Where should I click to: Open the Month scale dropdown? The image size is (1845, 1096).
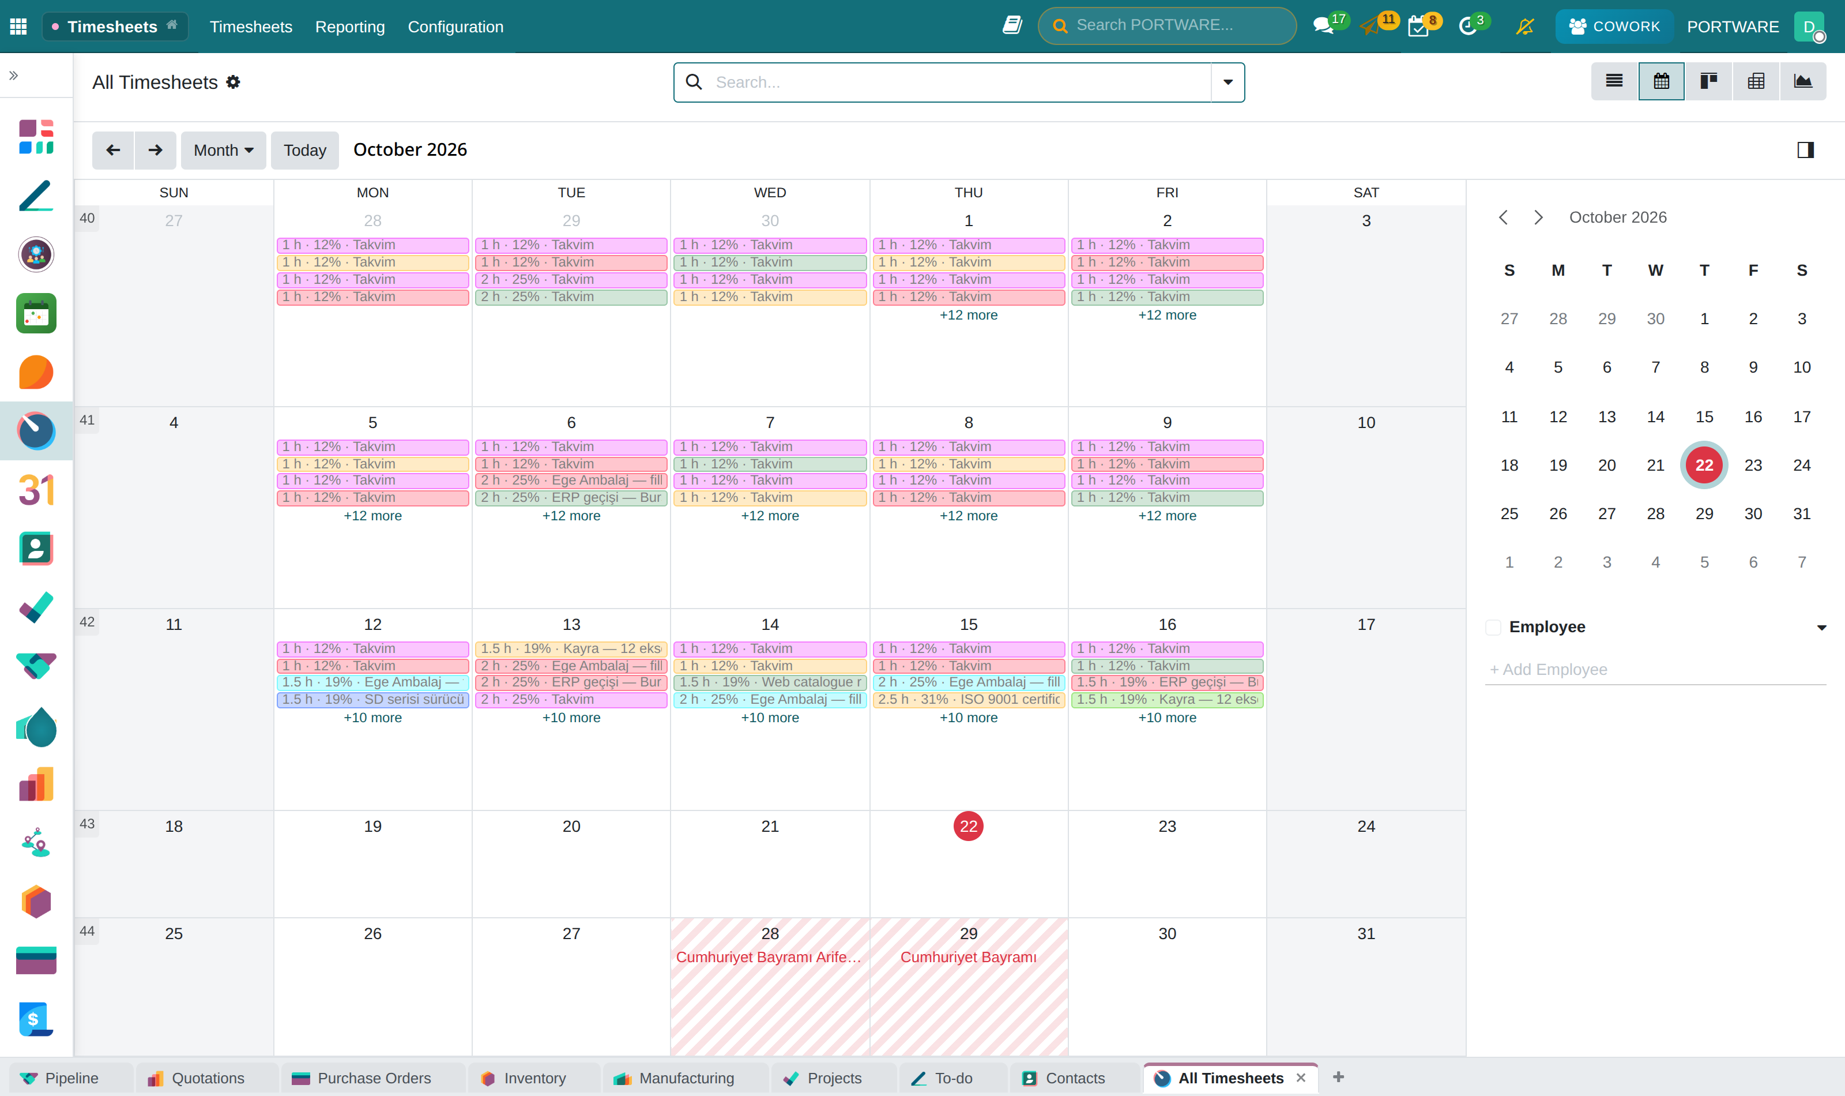[223, 151]
